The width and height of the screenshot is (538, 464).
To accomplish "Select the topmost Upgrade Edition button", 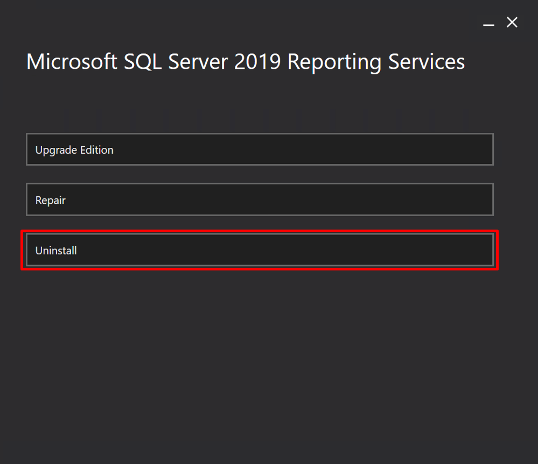I will 260,149.
